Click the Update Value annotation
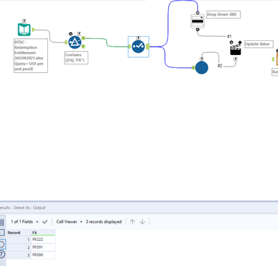Screen dimensions: 278x266 259,44
